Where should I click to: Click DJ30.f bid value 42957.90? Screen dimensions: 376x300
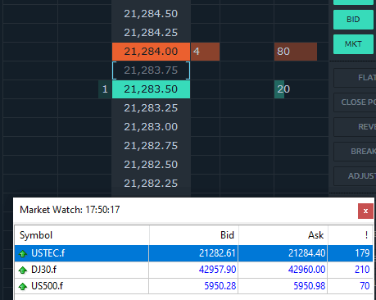click(x=217, y=270)
